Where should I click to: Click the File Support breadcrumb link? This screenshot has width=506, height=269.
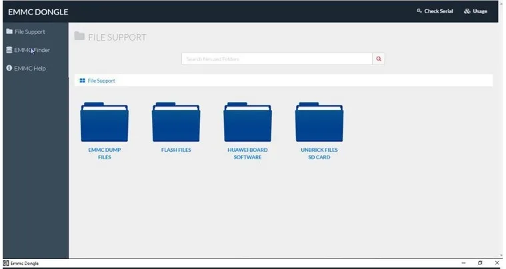click(x=101, y=81)
